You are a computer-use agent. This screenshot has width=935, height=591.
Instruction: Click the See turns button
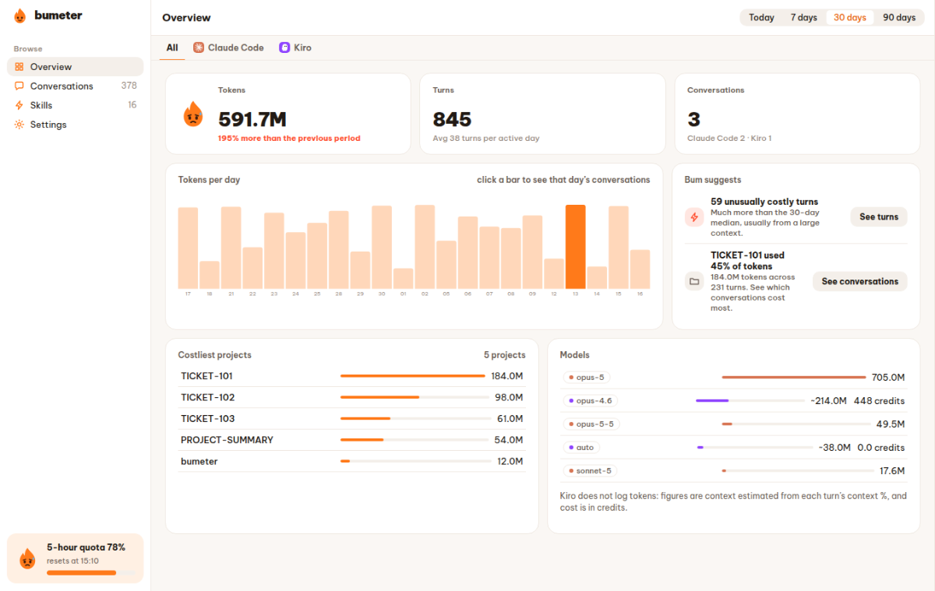click(x=879, y=217)
